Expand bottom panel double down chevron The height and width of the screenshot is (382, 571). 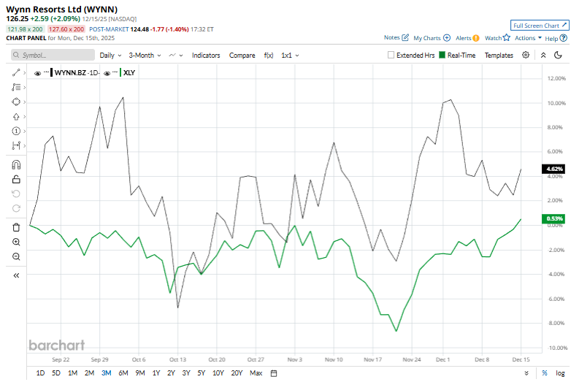(526, 373)
